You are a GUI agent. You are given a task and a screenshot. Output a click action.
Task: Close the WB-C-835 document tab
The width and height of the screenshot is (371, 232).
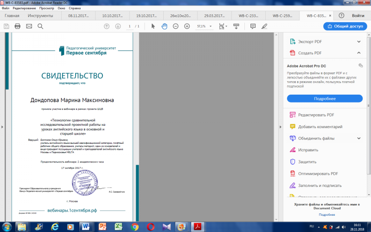[x=330, y=16]
